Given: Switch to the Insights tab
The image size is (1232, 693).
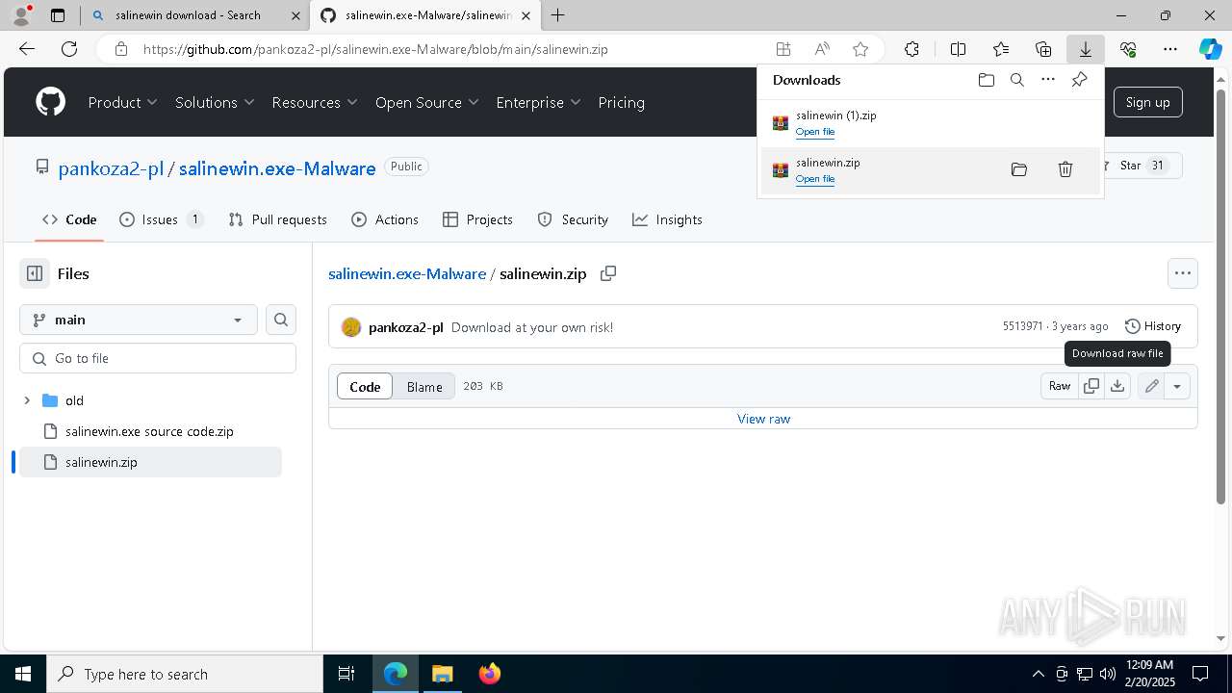Looking at the screenshot, I should (667, 219).
